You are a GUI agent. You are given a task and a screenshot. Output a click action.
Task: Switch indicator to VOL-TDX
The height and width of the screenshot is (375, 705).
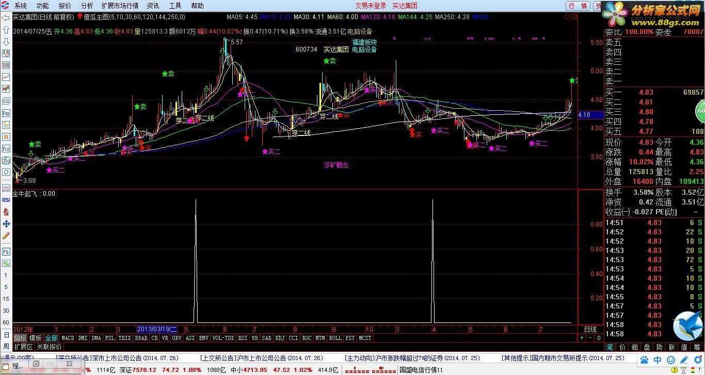click(x=223, y=338)
